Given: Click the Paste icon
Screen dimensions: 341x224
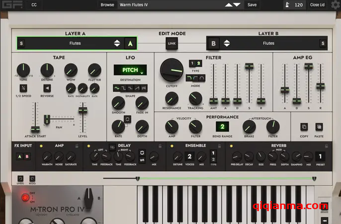Looking at the screenshot, I should (319, 127).
